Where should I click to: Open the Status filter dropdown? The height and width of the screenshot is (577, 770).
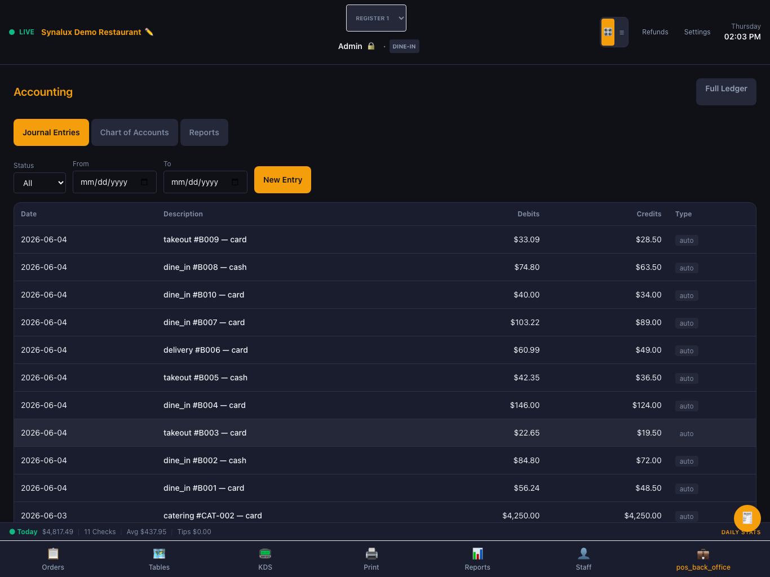pos(39,183)
